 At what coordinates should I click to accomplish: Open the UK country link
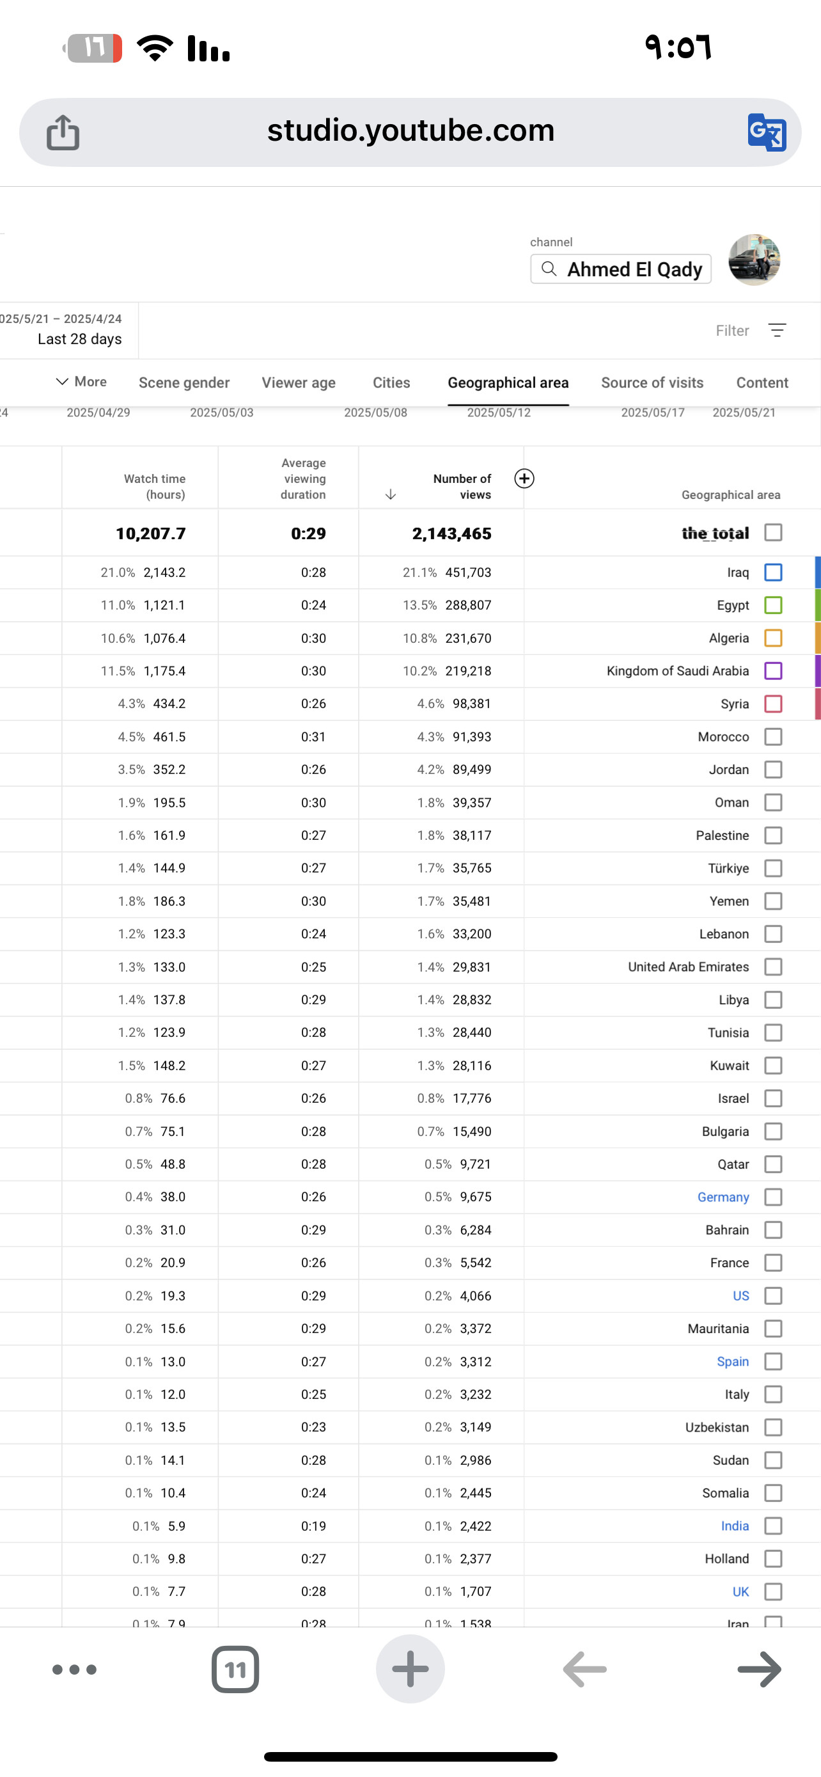click(740, 1591)
